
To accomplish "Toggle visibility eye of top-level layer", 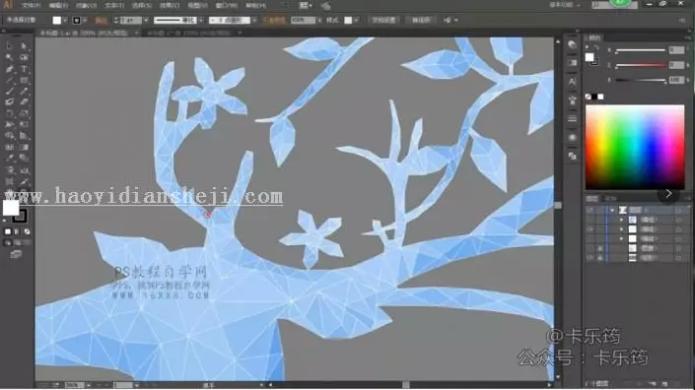I will [590, 210].
